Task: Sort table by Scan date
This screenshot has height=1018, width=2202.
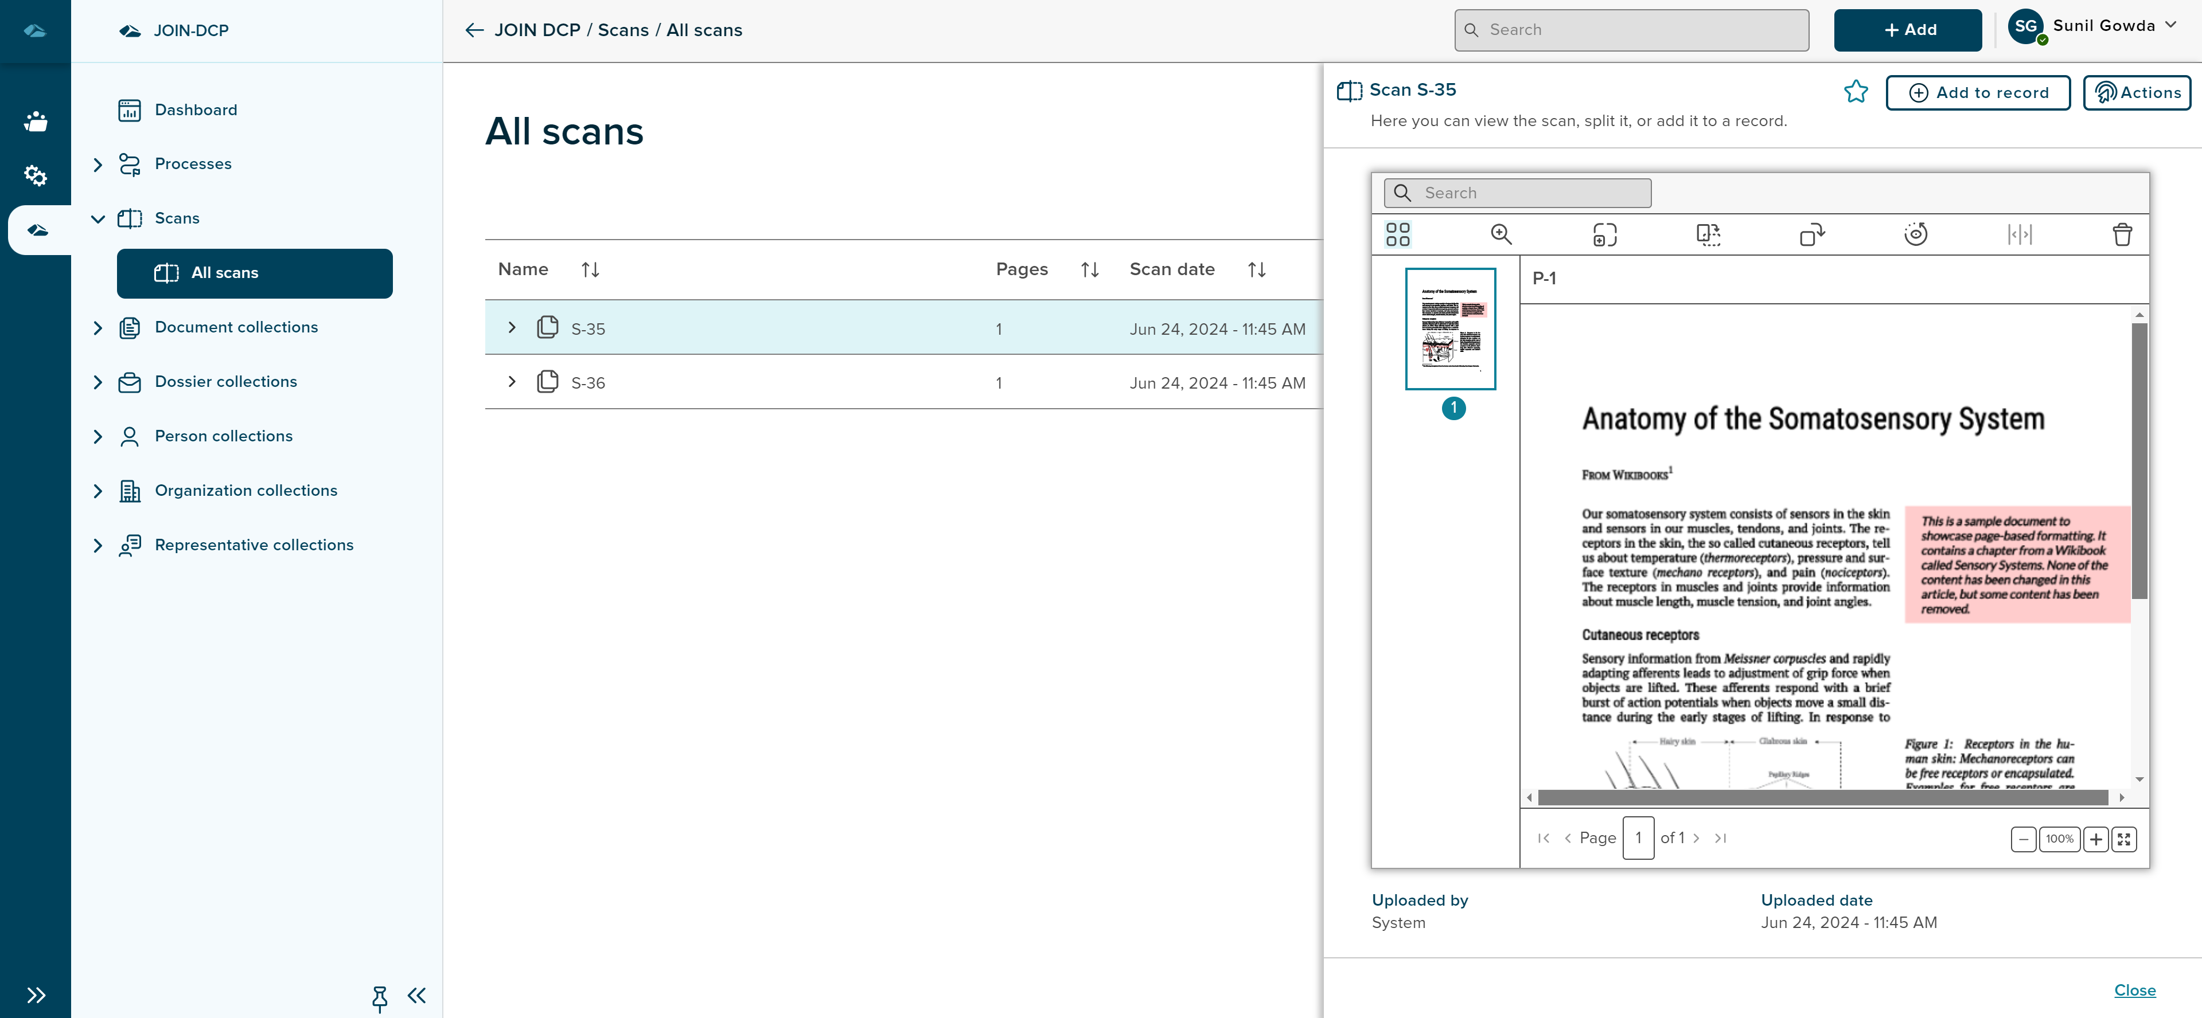Action: click(1256, 270)
